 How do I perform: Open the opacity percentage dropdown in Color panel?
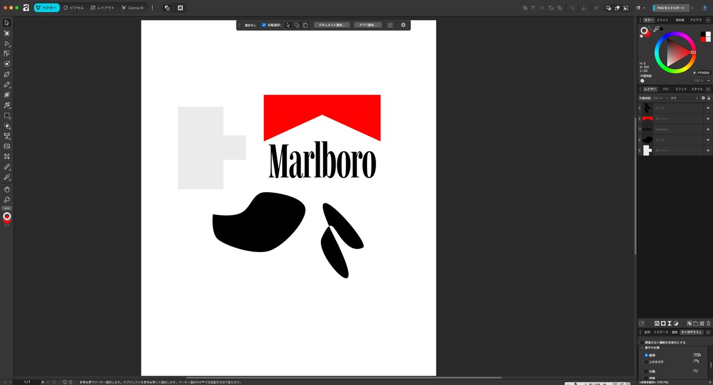(707, 81)
